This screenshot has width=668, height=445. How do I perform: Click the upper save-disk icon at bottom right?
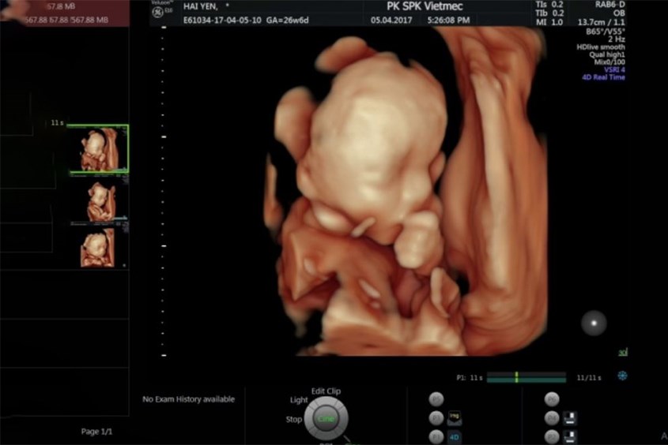tap(570, 418)
